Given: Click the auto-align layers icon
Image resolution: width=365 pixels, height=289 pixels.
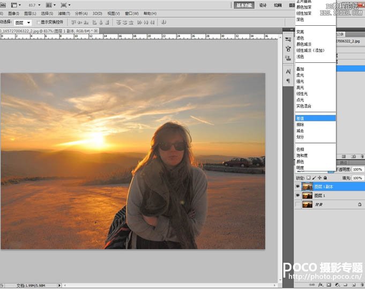Looking at the screenshot, I should [164, 23].
